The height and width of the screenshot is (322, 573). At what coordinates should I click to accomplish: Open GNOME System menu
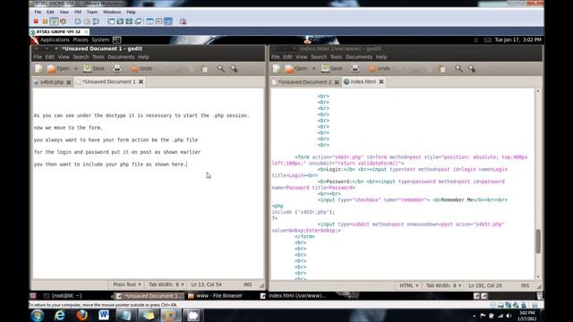pyautogui.click(x=100, y=39)
